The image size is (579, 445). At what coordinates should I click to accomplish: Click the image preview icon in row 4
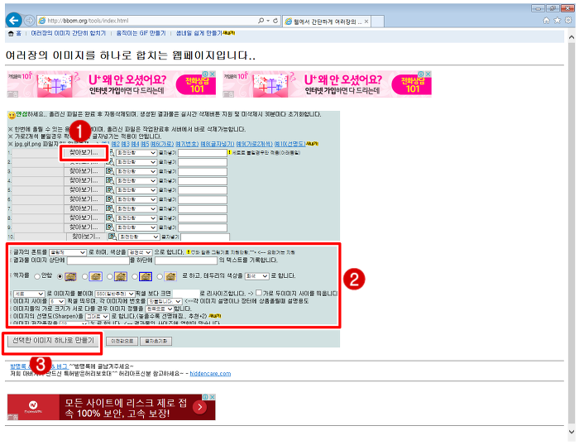[110, 180]
